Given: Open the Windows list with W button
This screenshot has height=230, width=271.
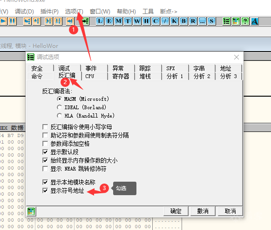Looking at the screenshot, I should [137, 21].
